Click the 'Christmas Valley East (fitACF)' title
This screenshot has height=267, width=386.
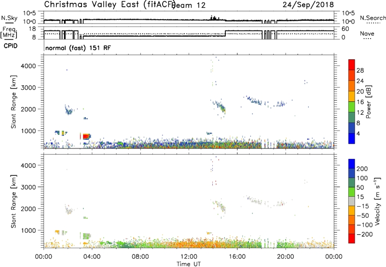pos(110,5)
